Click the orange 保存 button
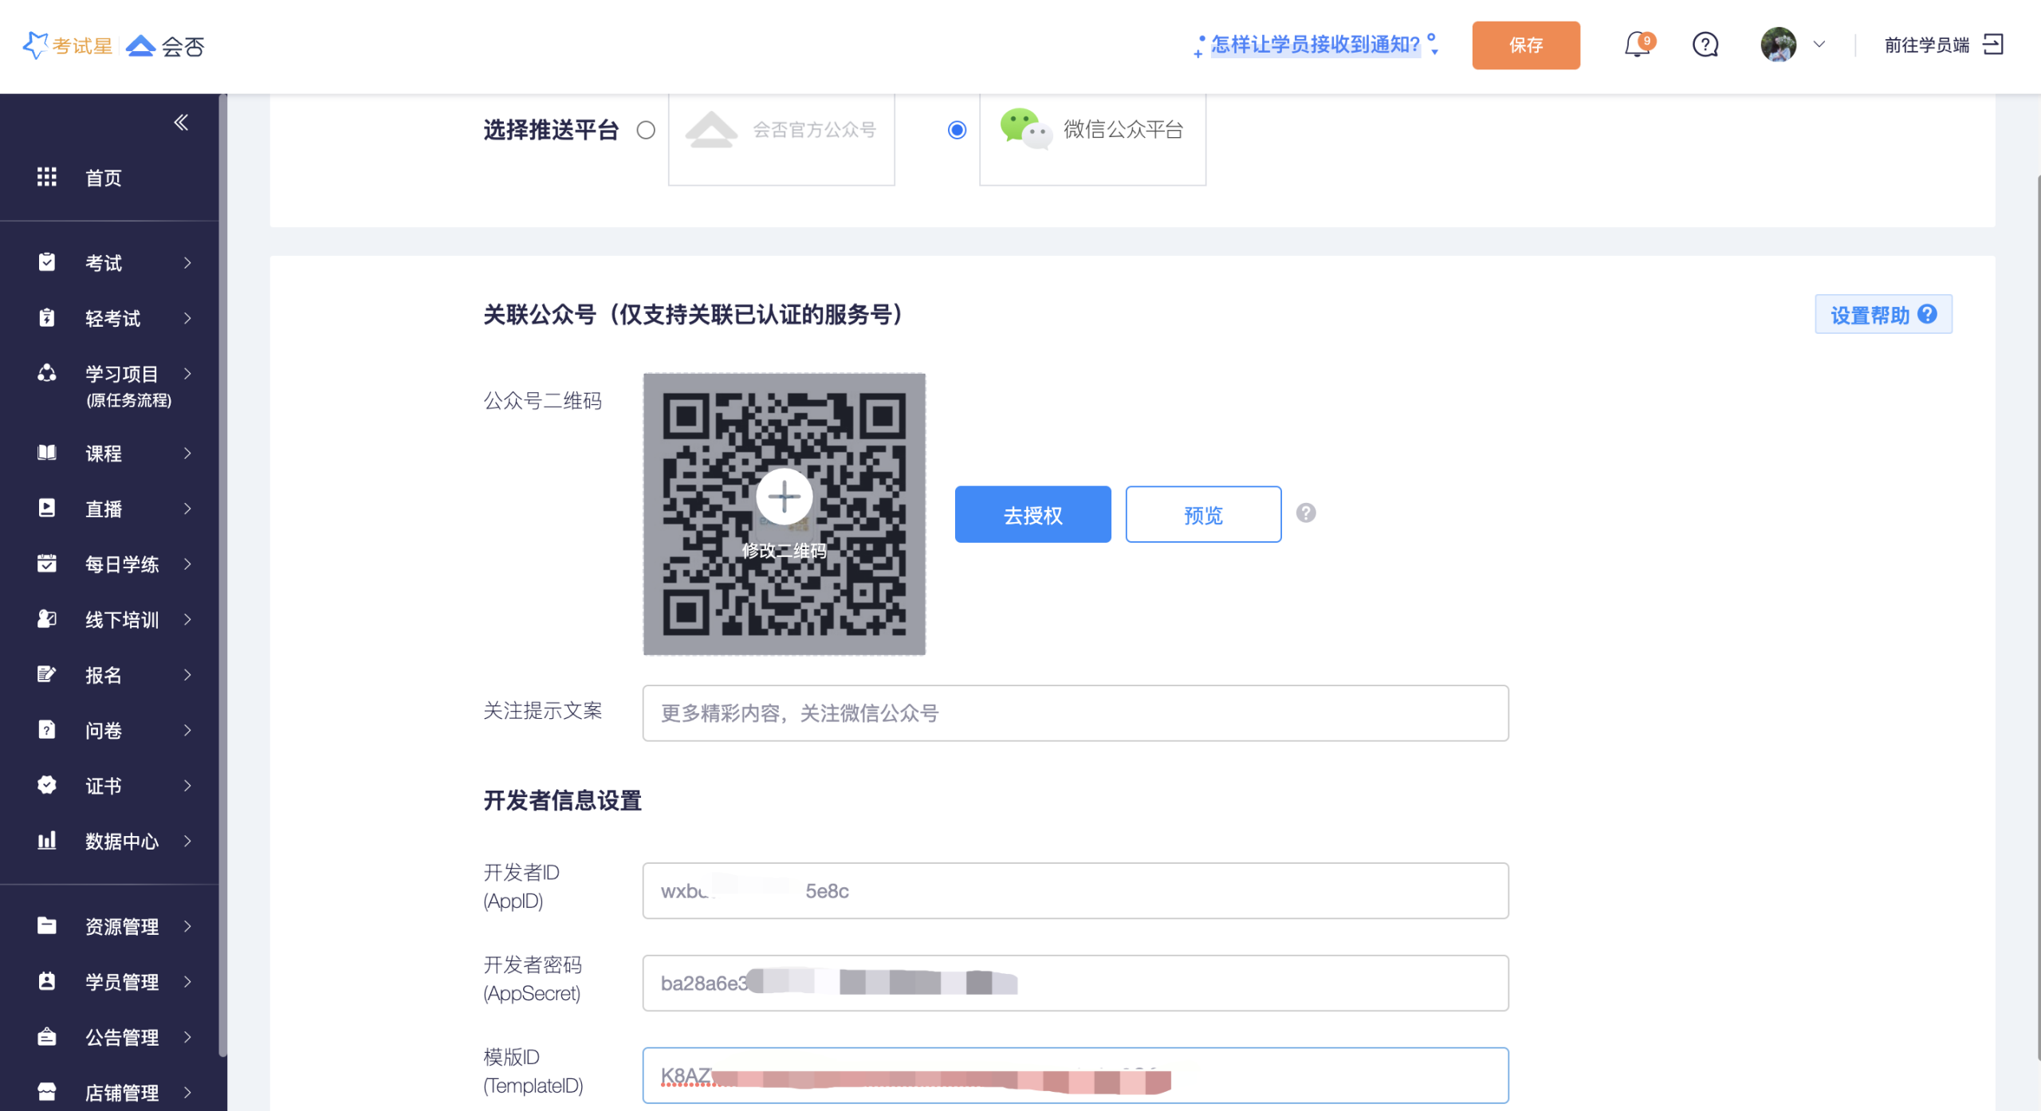Viewport: 2041px width, 1111px height. click(1525, 45)
